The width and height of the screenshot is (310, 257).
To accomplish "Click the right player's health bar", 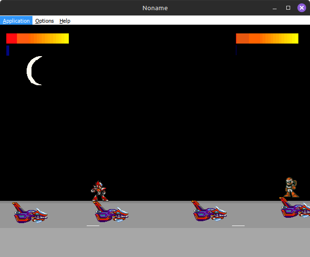I will 267,38.
